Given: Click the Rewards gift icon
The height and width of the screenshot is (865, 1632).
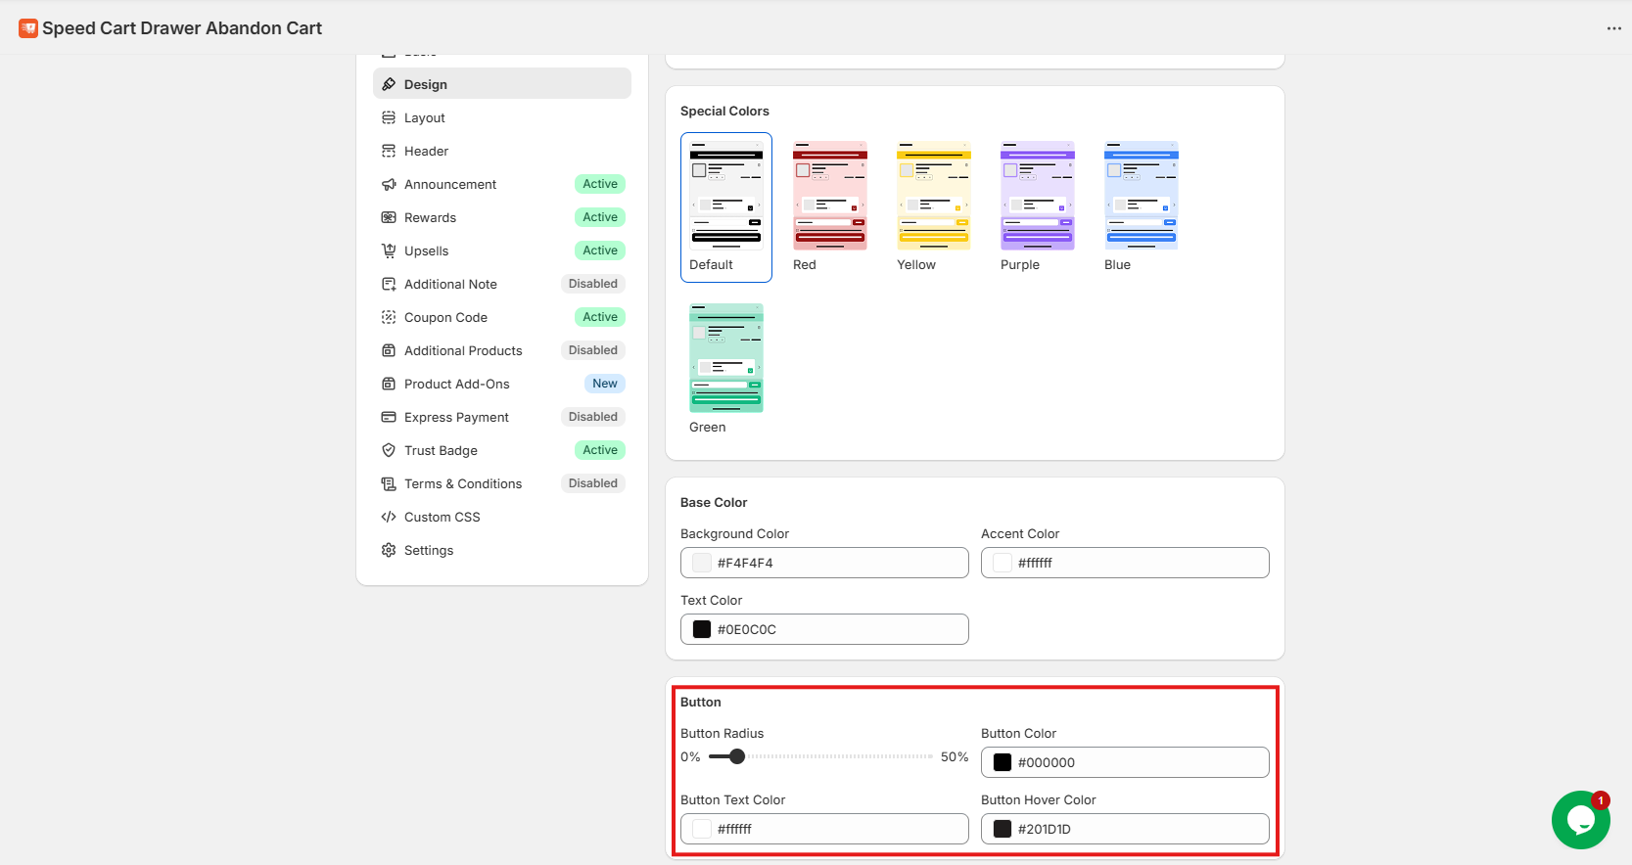Looking at the screenshot, I should pyautogui.click(x=389, y=217).
